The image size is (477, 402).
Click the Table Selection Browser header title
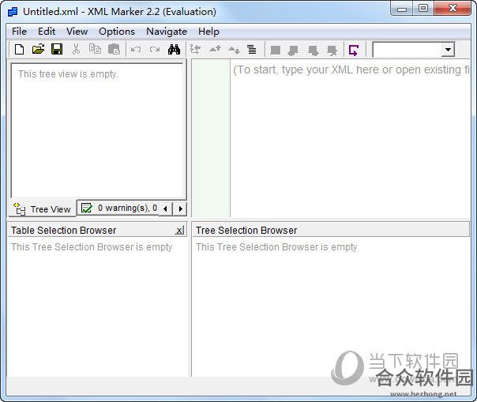coord(64,231)
